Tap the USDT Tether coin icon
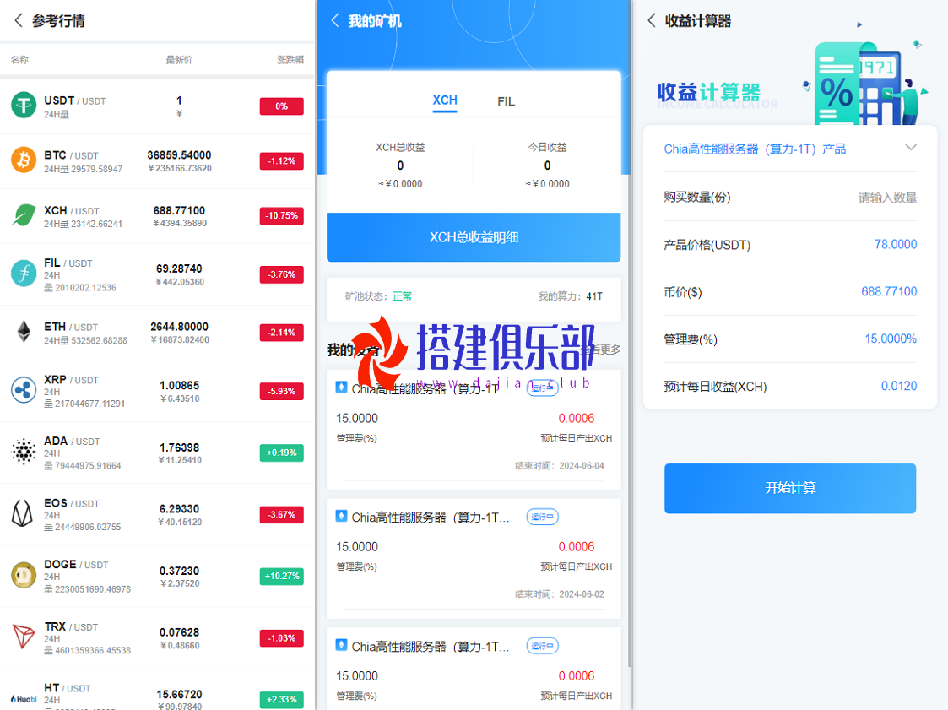Viewport: 948px width, 710px height. point(24,106)
